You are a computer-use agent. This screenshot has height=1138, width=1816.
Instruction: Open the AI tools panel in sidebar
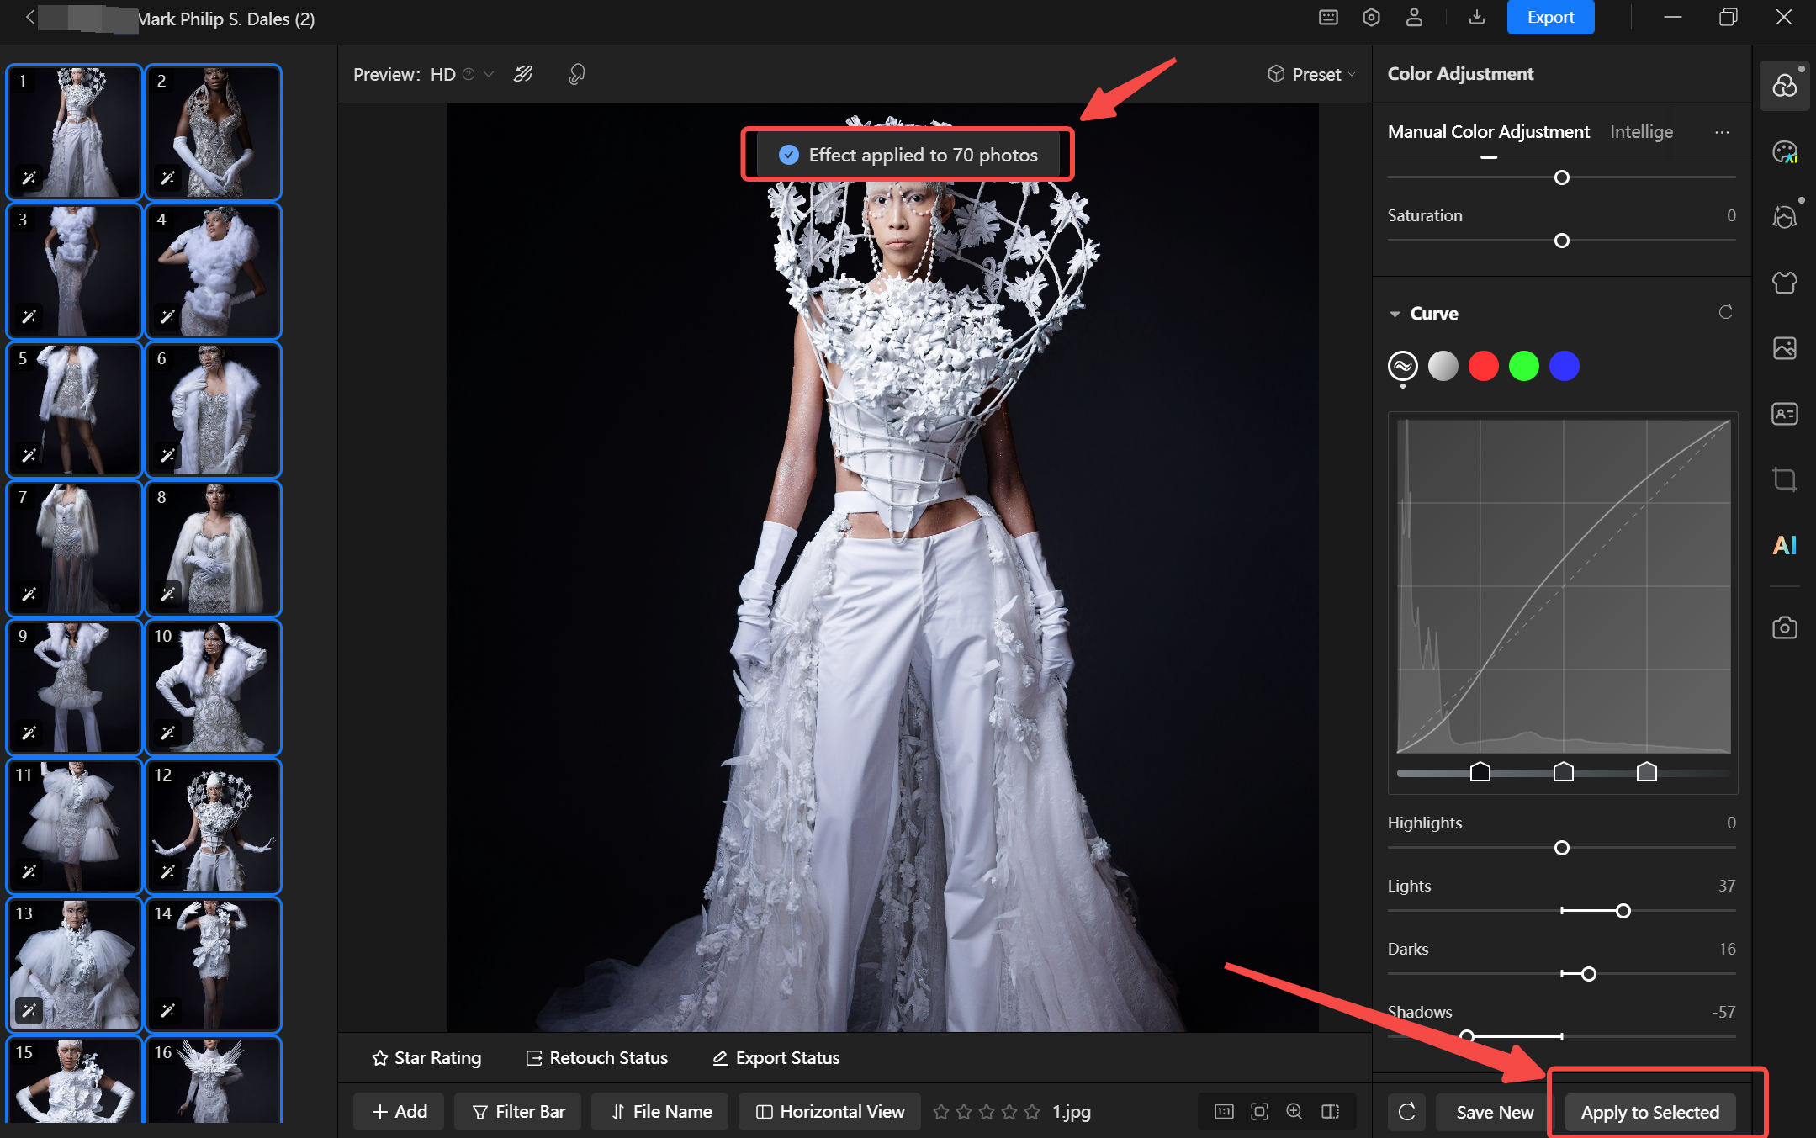point(1784,546)
